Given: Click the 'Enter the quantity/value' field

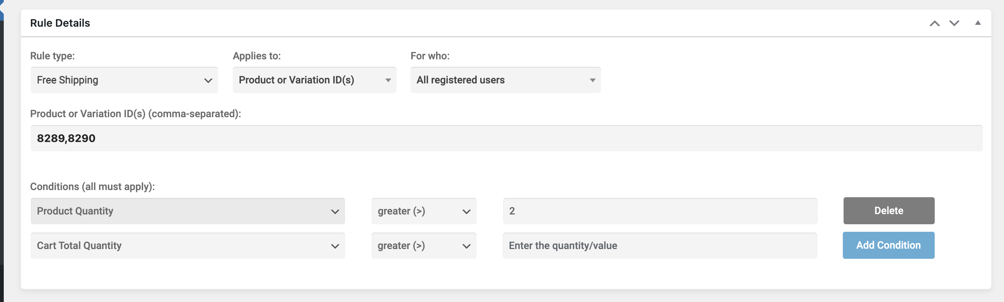Looking at the screenshot, I should (x=660, y=246).
